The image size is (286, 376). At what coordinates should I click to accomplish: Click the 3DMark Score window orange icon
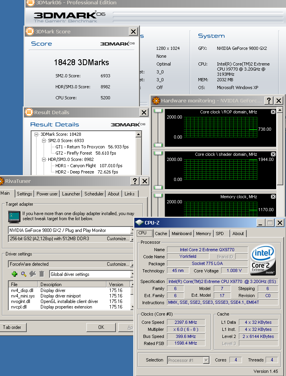pyautogui.click(x=30, y=31)
